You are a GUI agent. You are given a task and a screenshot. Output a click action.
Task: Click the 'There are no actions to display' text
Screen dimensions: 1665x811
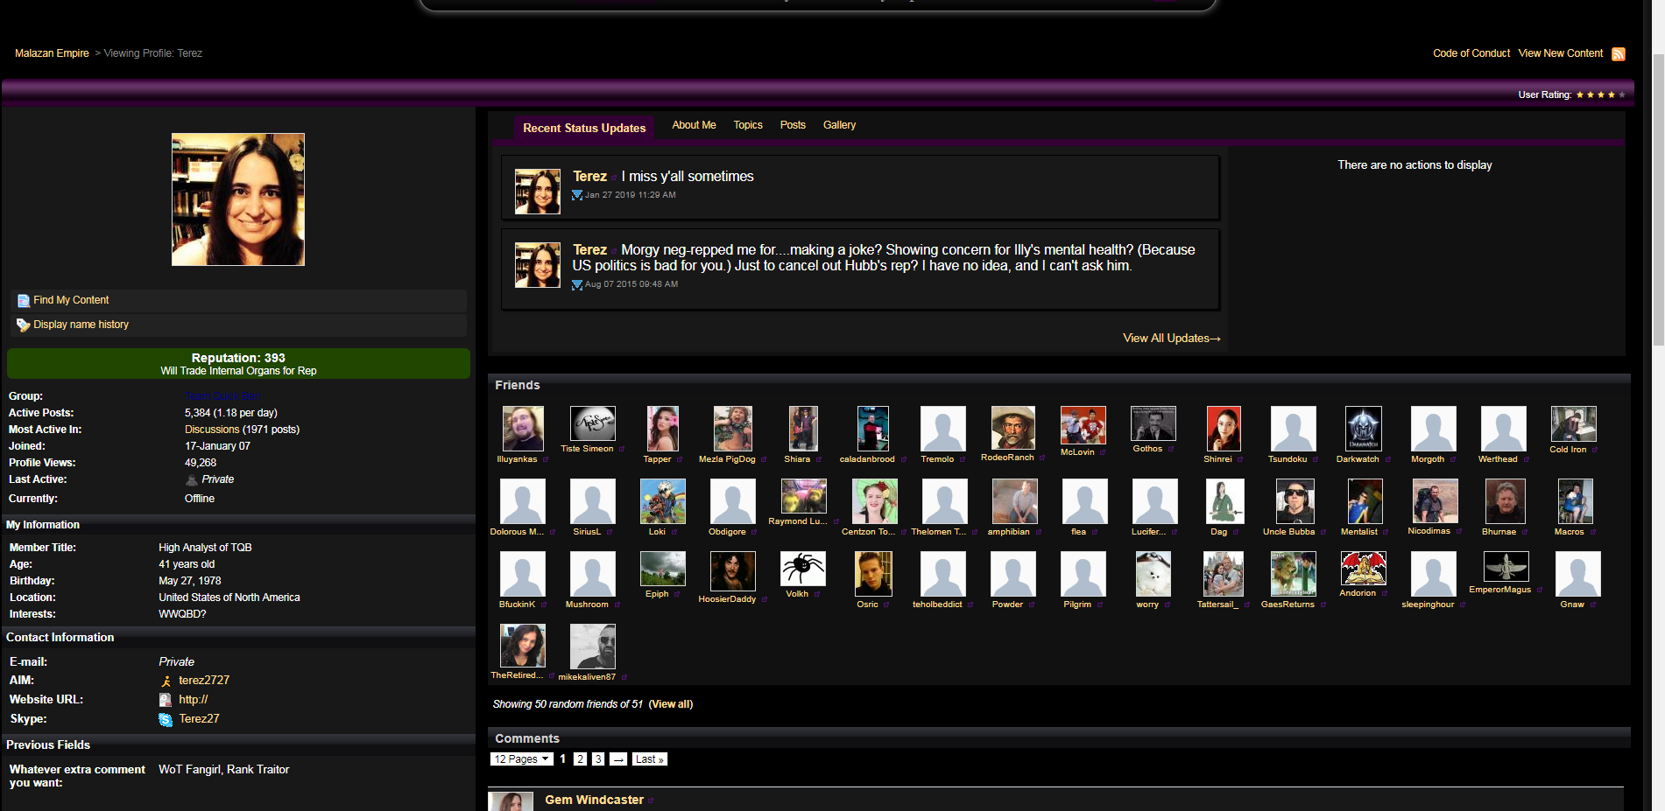pyautogui.click(x=1415, y=165)
